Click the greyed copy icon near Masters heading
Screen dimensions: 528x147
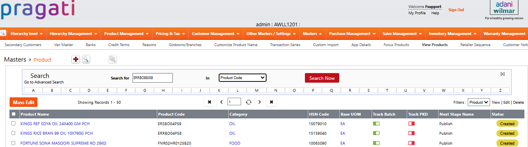(113, 60)
